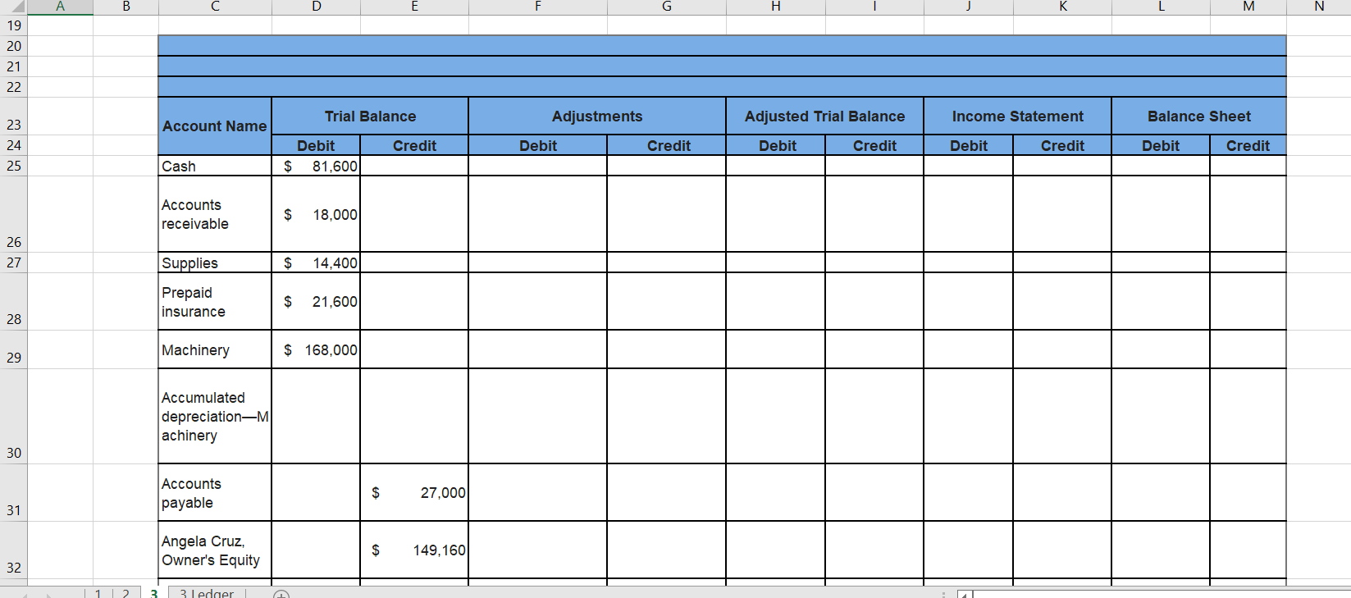Select row 25 header
Screen dimensions: 1351x598
tap(14, 166)
